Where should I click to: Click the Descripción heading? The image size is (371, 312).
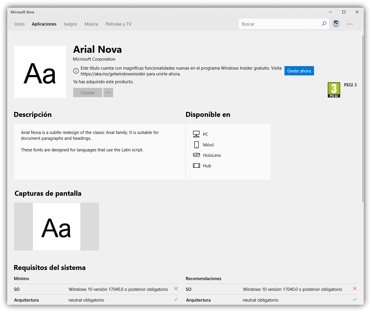tap(33, 115)
